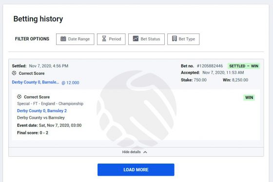Open the Date Range filter
This screenshot has width=273, height=182.
(x=75, y=39)
